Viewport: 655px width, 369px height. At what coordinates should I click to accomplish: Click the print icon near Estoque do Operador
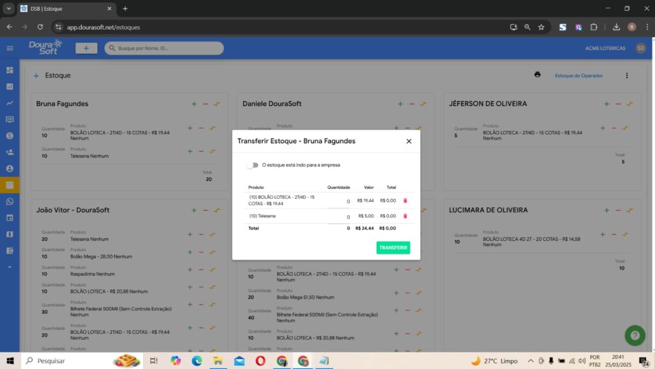537,75
